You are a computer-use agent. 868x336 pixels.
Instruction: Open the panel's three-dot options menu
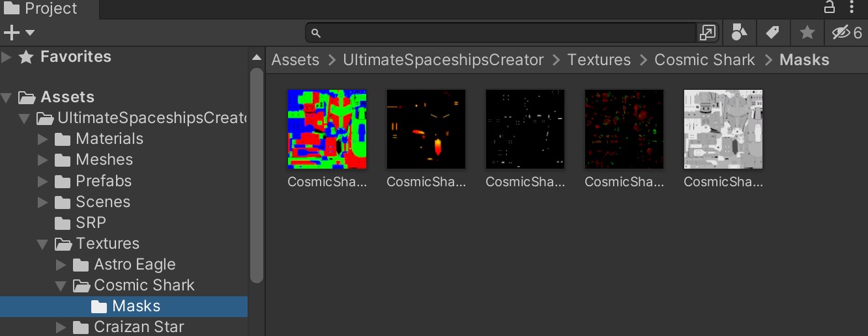tap(852, 8)
